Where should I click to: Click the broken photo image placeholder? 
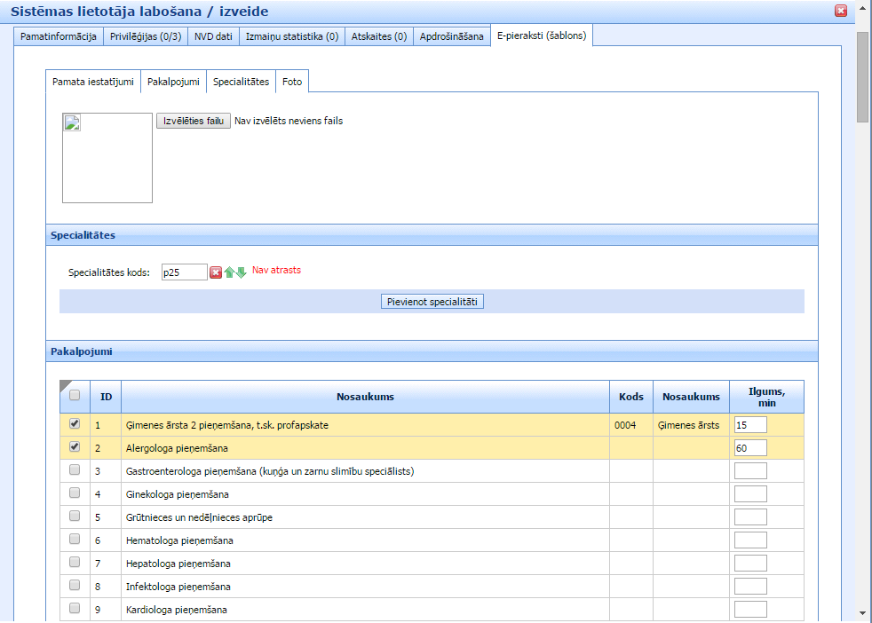[107, 158]
